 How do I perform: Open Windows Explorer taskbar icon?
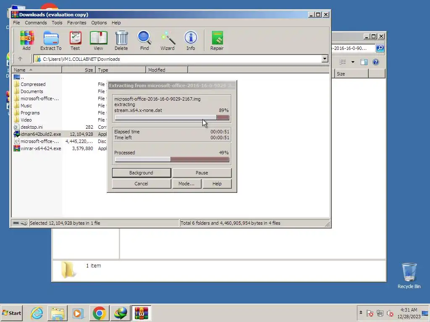(58, 313)
